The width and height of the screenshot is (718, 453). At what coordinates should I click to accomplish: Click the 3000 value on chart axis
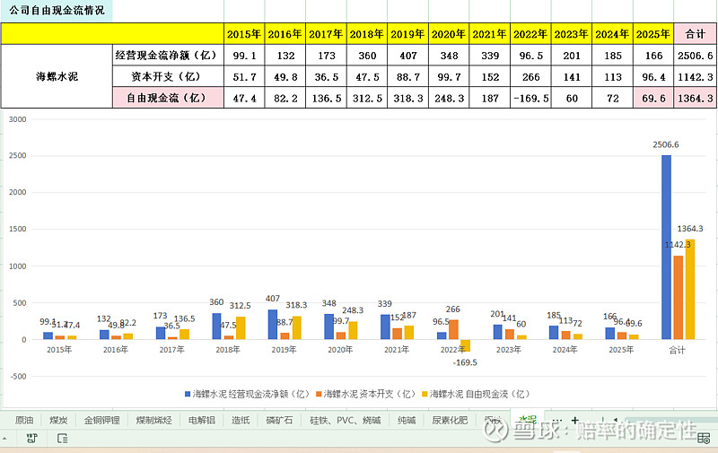click(17, 119)
